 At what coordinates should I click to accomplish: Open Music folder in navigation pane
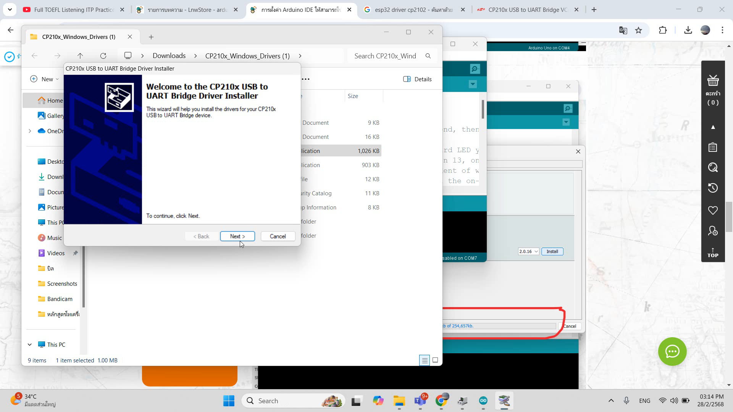(x=50, y=238)
